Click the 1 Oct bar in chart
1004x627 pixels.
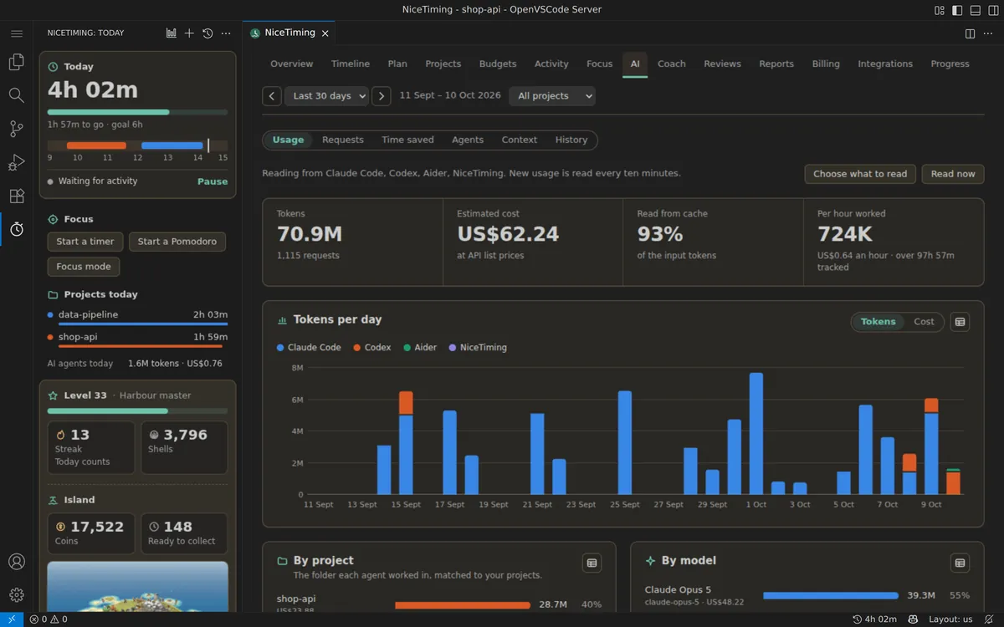[x=756, y=434]
